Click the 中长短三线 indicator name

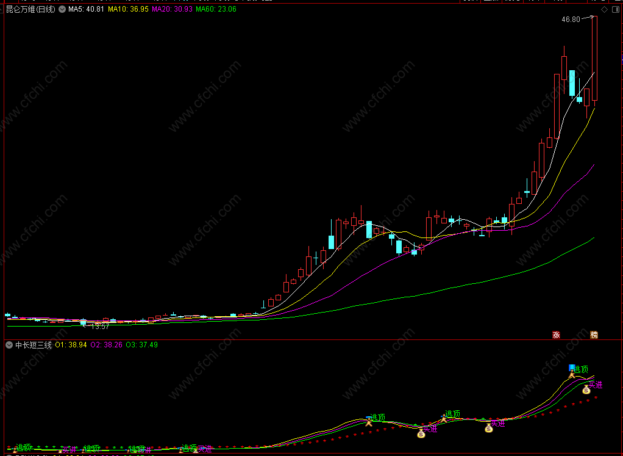pyautogui.click(x=34, y=345)
